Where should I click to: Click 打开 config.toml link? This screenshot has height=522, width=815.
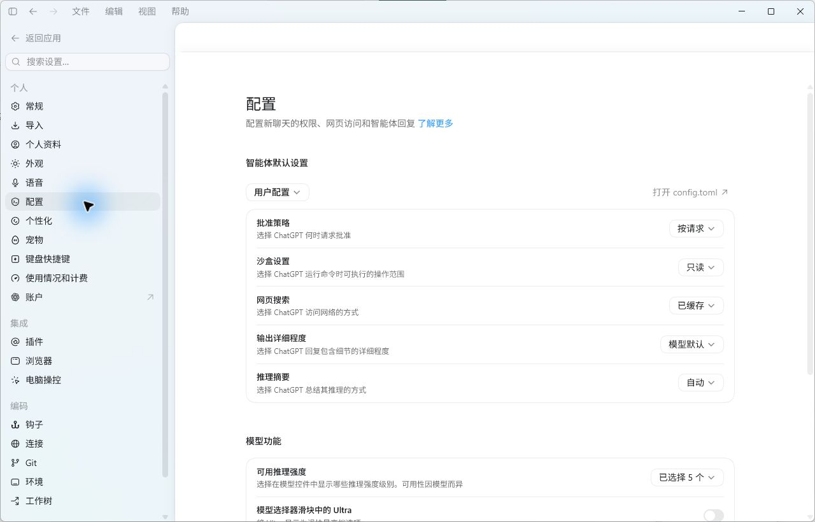point(690,192)
